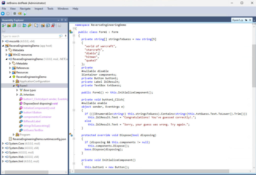256x175 pixels.
Task: Click the Assembly Explorer horizontal scrollbar
Action: point(26,172)
